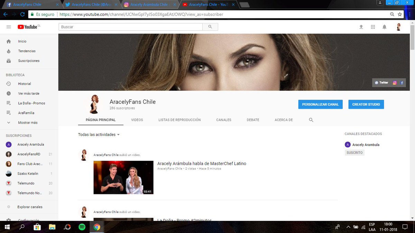Viewport: 415px width, 233px height.
Task: Switch to the Twitter AracelyFans Chile tab
Action: coord(91,5)
